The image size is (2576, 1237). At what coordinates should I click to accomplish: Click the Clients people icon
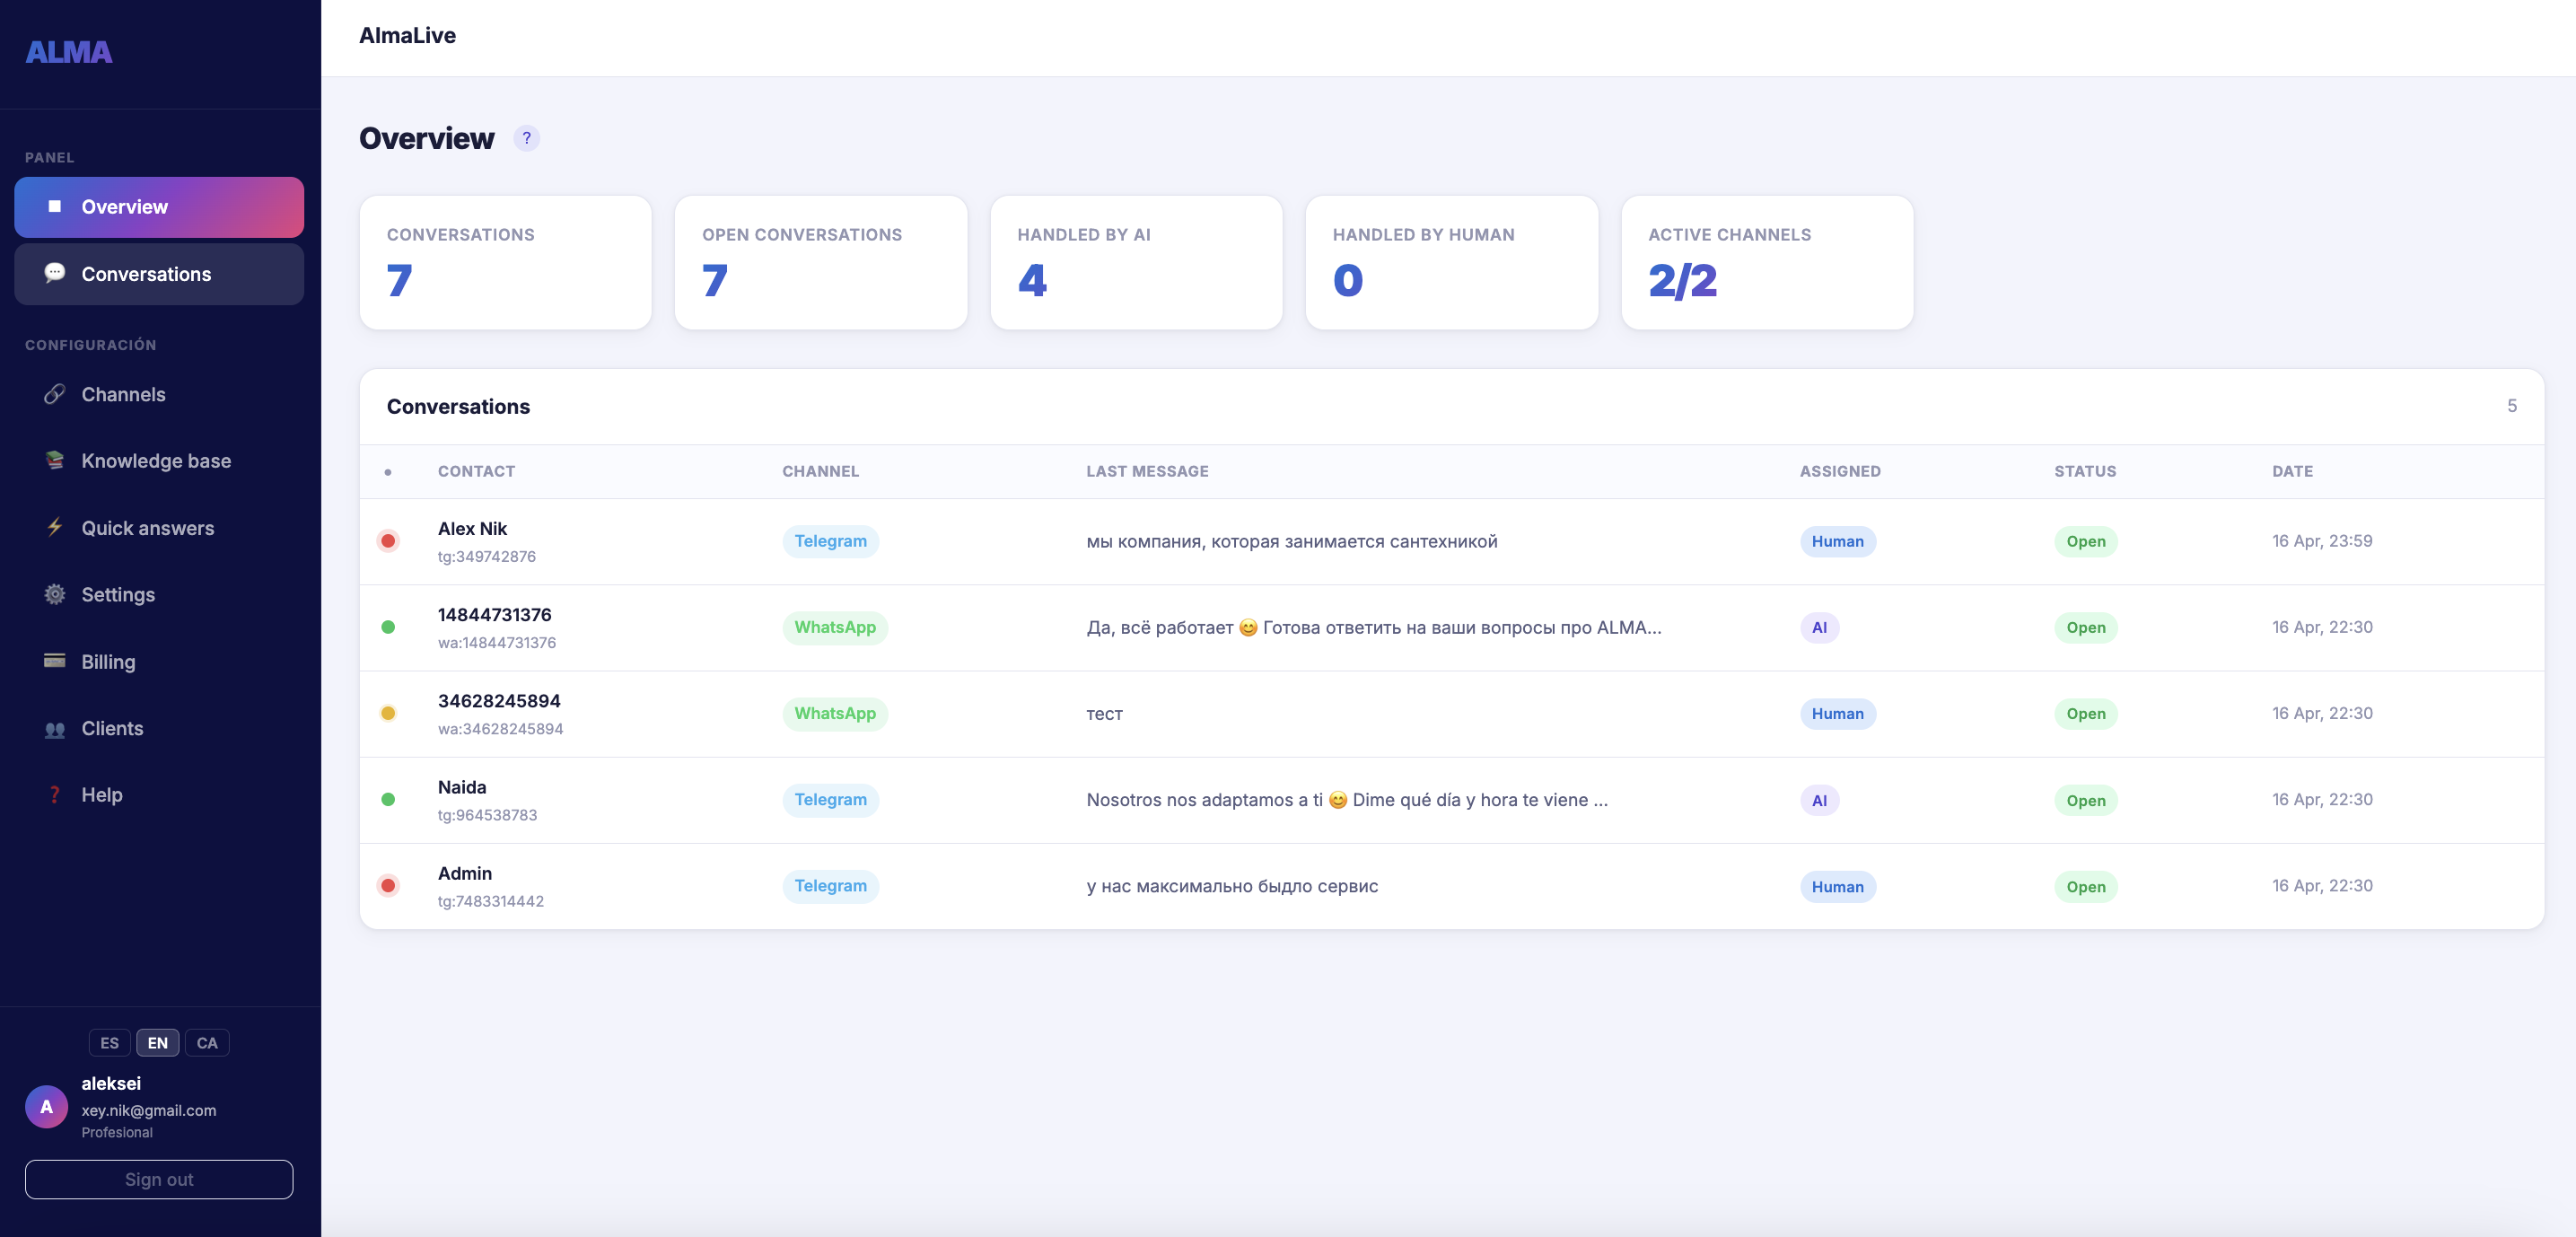pos(55,729)
